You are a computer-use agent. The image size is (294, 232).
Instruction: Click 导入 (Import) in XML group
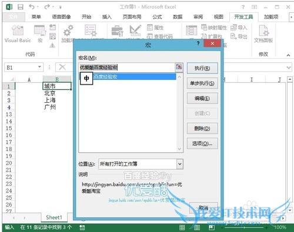tap(239, 28)
